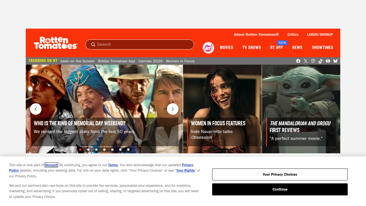Open the X (Twitter) social icon

[306, 61]
